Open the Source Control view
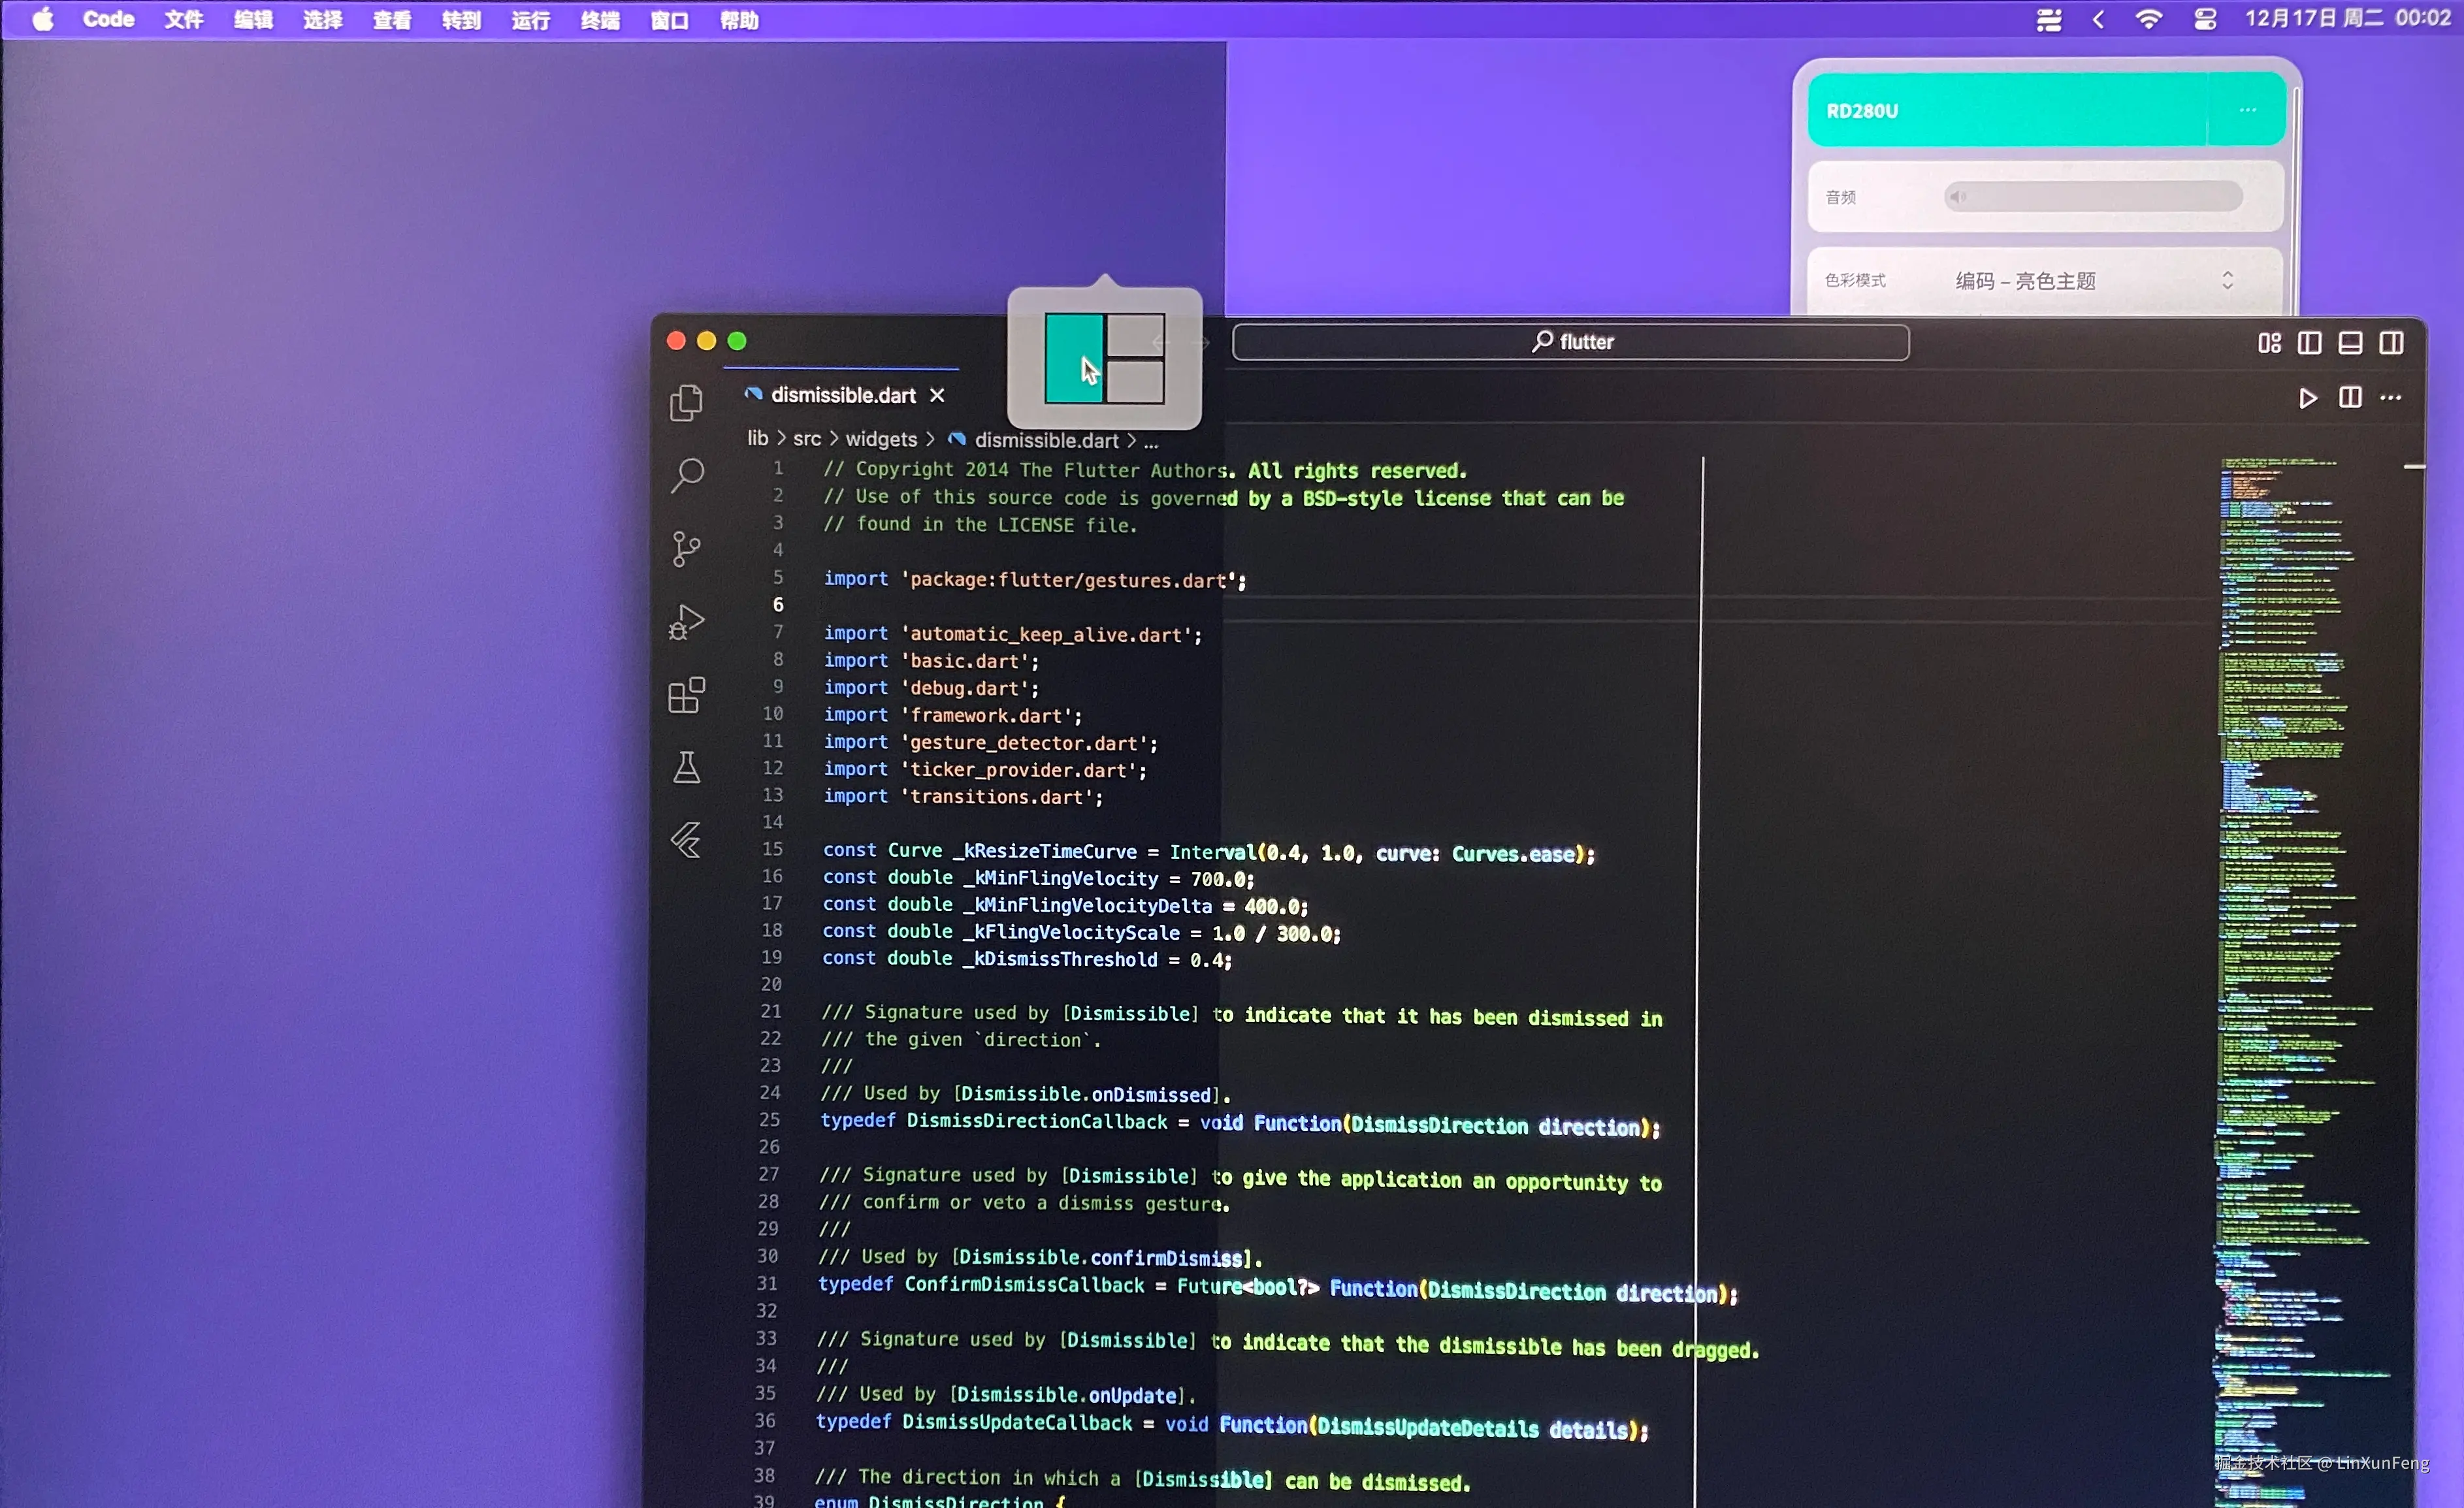 686,548
